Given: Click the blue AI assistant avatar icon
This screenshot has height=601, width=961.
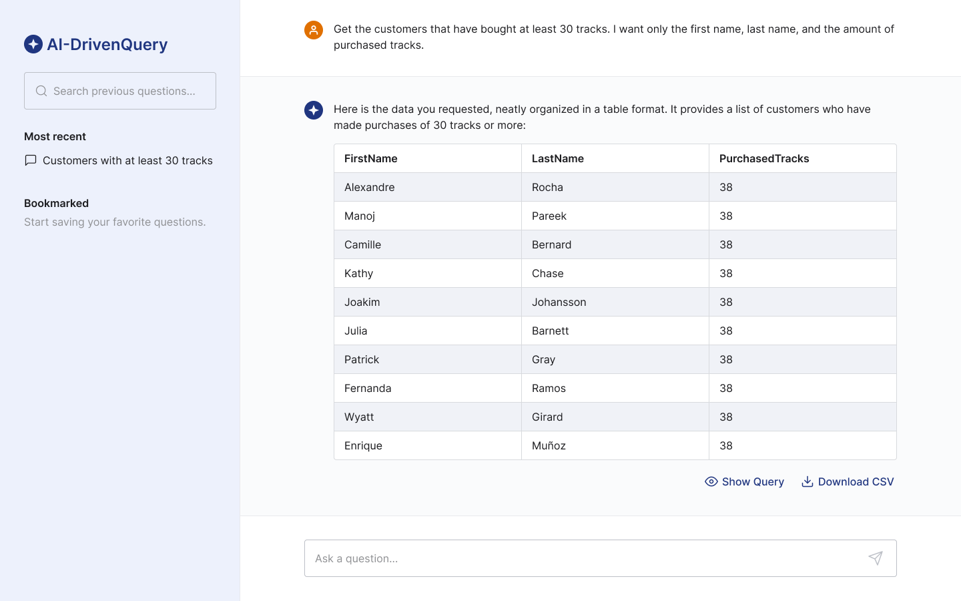Looking at the screenshot, I should (x=314, y=110).
